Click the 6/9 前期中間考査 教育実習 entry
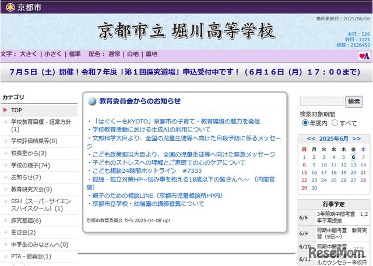This screenshot has width=373, height=266. (x=334, y=233)
